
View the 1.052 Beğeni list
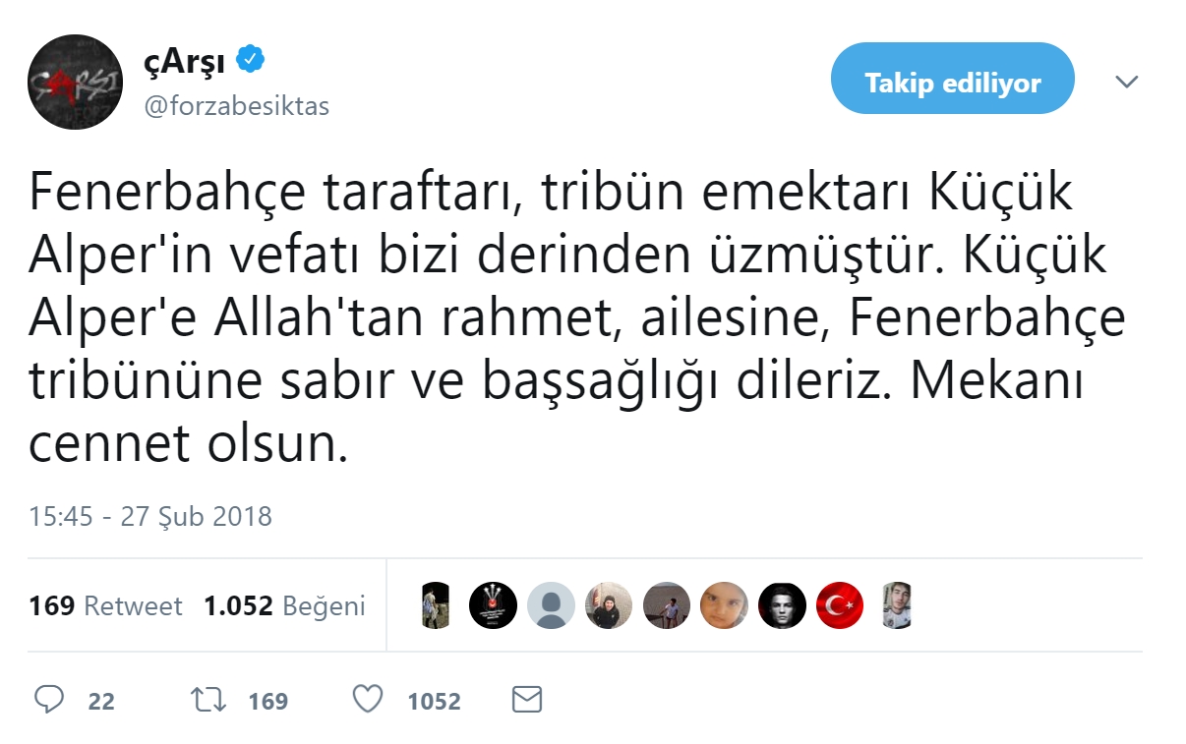click(284, 606)
